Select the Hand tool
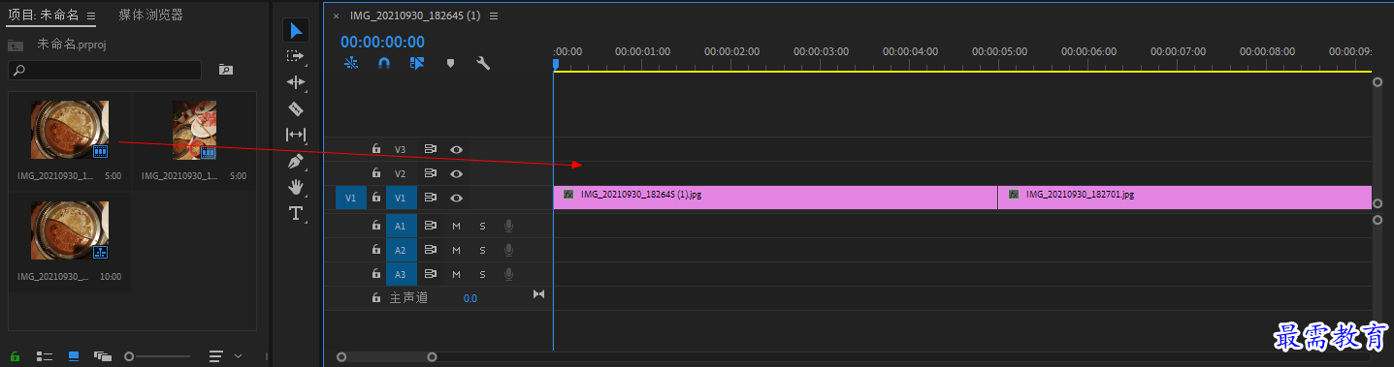The image size is (1394, 367). pos(296,186)
